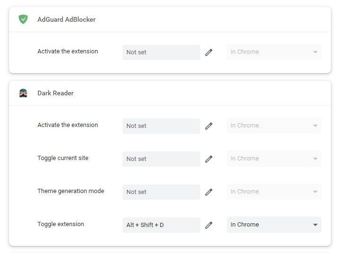This screenshot has width=339, height=253.
Task: Open scope dropdown for Dark Reader Activate the extension
Action: pyautogui.click(x=274, y=126)
